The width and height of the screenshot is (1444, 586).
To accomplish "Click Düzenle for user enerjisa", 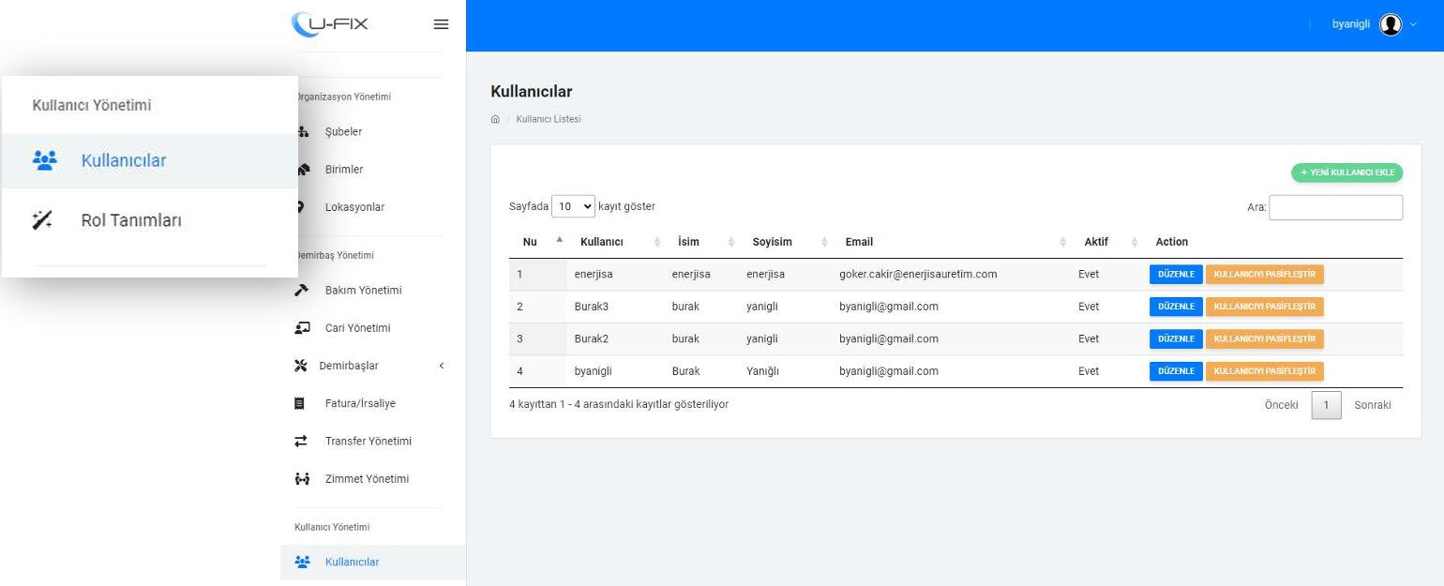I will click(x=1176, y=275).
